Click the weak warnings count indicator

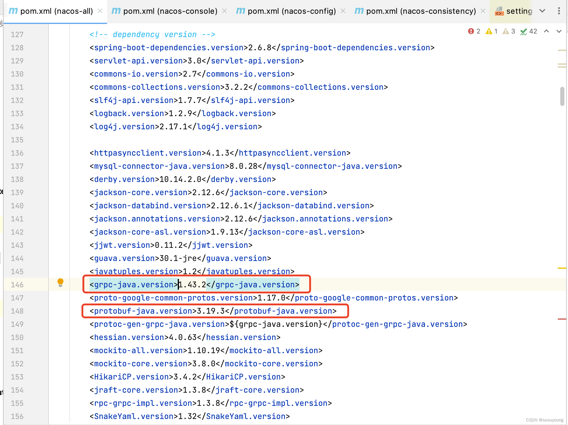(509, 31)
